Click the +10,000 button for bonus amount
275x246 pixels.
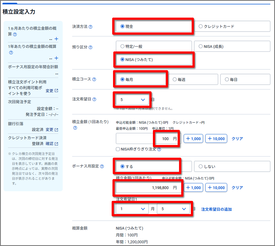(216, 187)
